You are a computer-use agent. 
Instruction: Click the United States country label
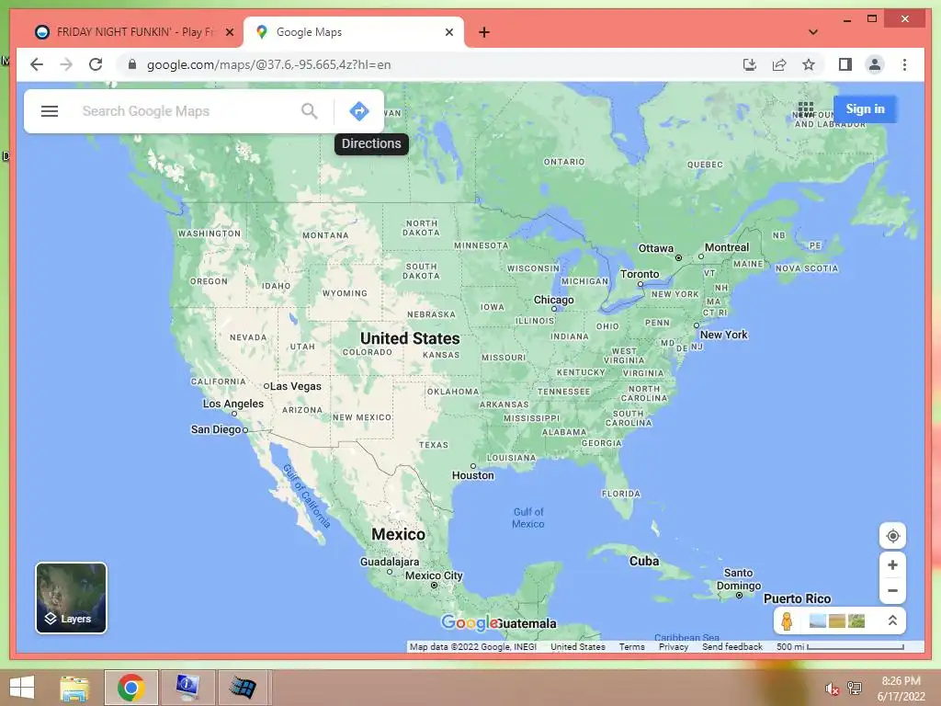coord(410,338)
